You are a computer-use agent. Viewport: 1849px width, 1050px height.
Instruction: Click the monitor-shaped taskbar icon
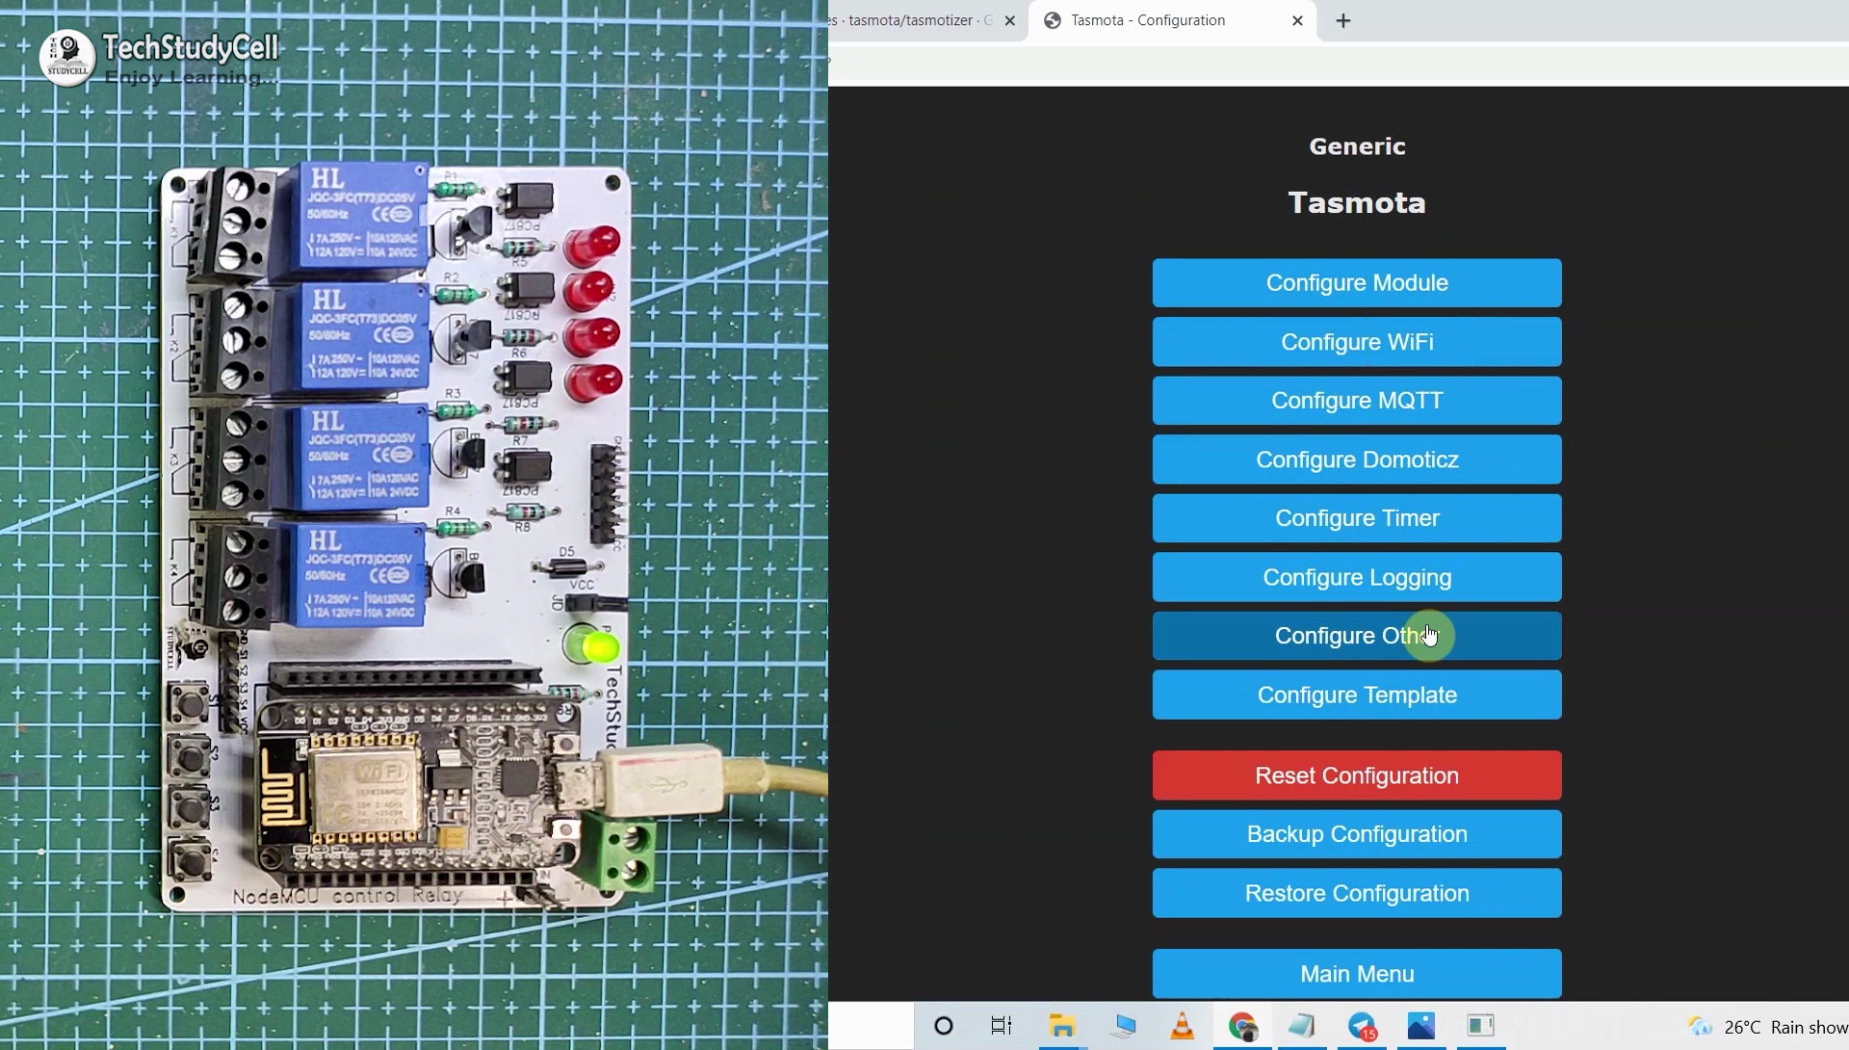[x=1124, y=1026]
